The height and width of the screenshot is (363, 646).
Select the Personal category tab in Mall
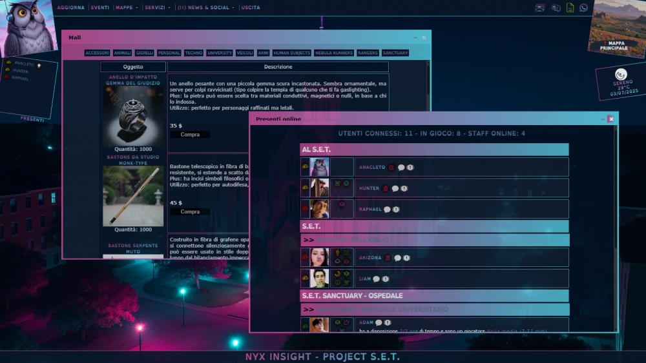169,53
